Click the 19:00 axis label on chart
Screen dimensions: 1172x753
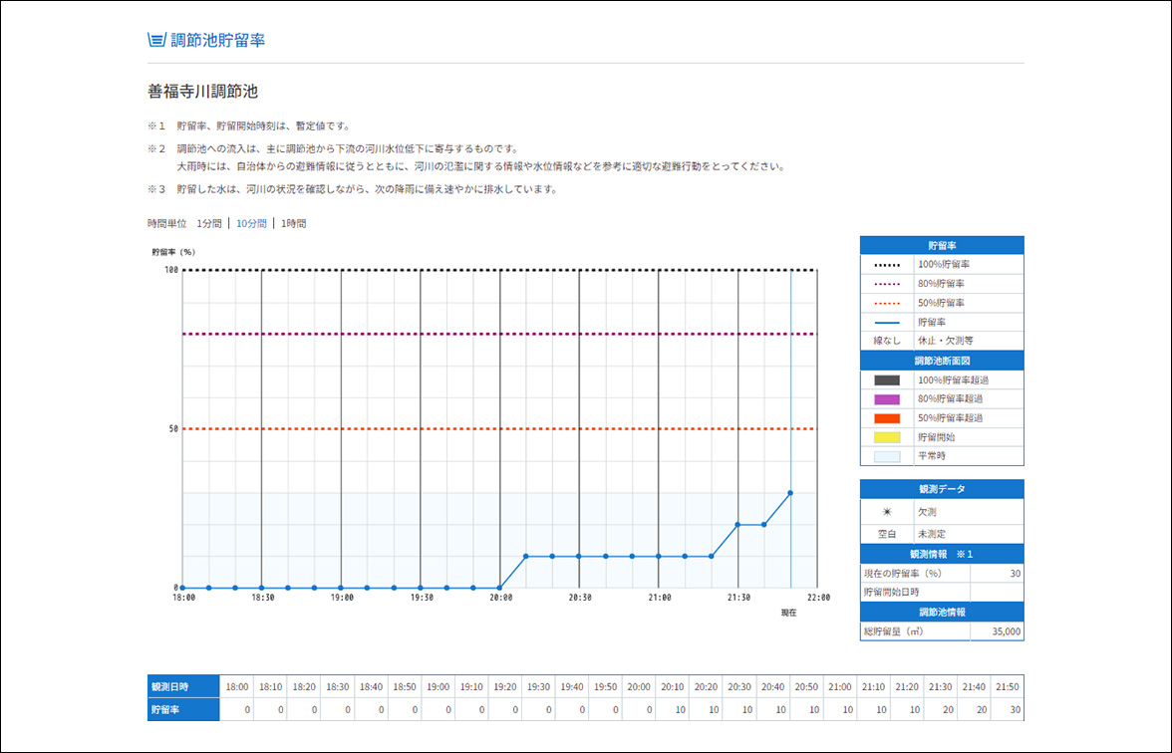pos(343,598)
